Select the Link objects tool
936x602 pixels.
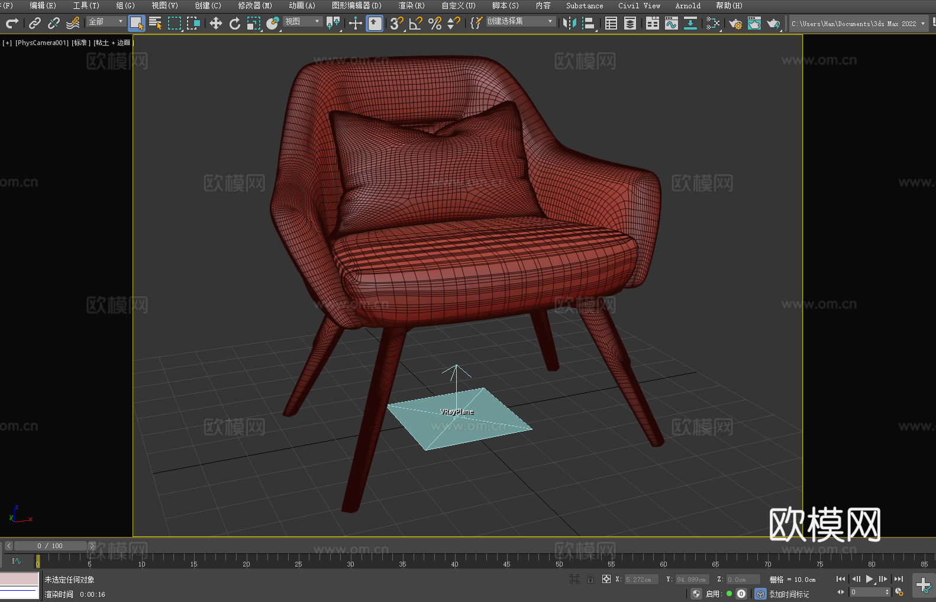[x=35, y=23]
